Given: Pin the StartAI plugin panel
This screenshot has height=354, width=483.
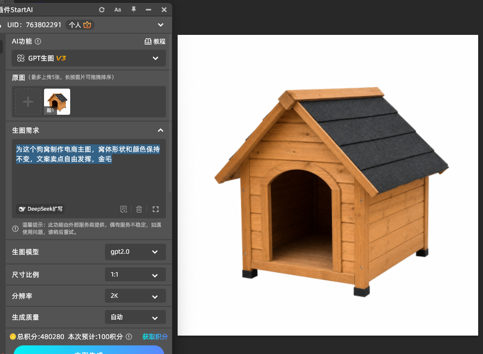Looking at the screenshot, I should (134, 10).
